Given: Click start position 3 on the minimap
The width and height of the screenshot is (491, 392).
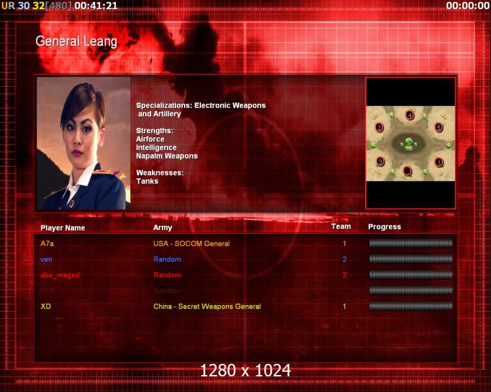Looking at the screenshot, I should coord(380,161).
